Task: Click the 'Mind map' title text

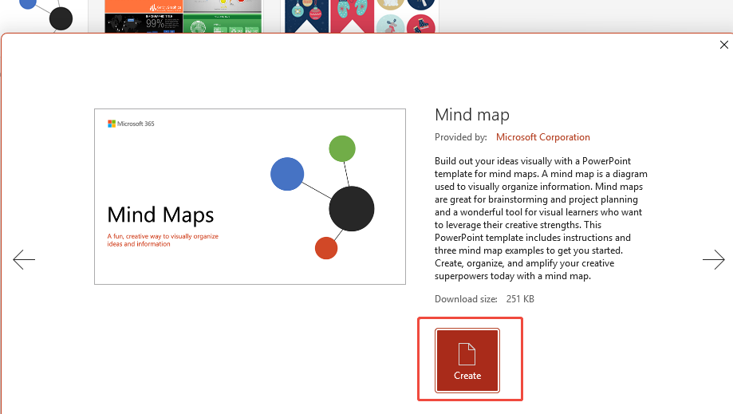Action: pyautogui.click(x=471, y=115)
